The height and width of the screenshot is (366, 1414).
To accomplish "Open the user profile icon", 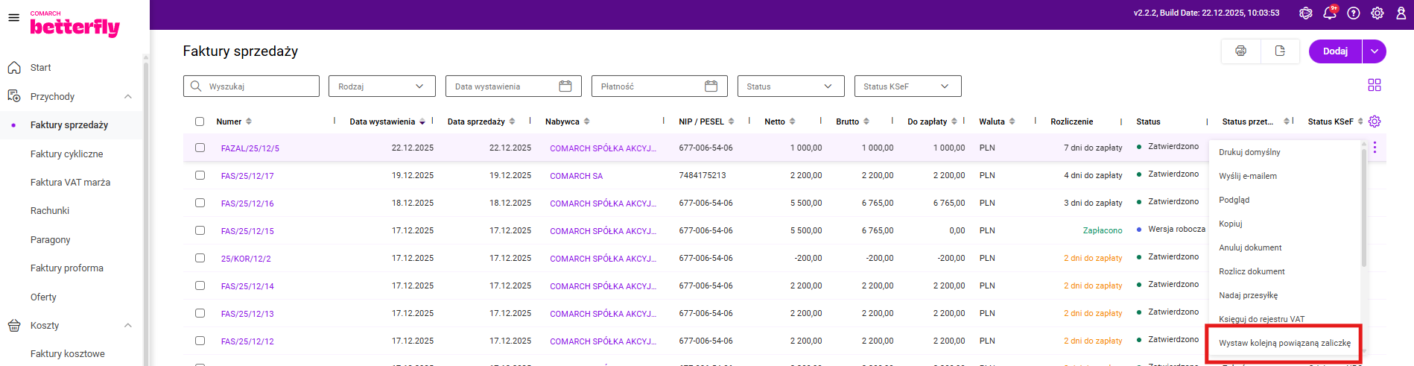I will point(1401,13).
